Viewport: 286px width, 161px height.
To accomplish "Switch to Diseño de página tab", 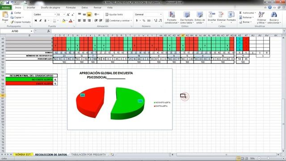I will [50, 8].
